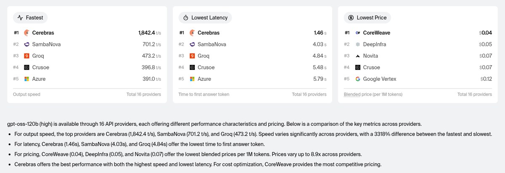
Task: Click Total 16 providers under Fastest card
Action: coord(144,94)
